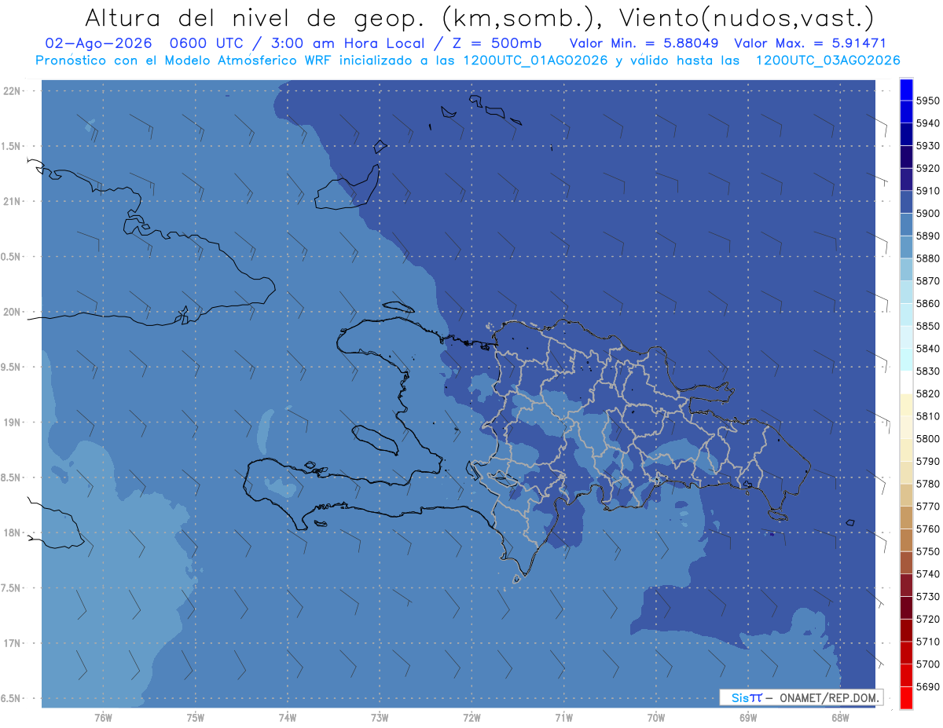The height and width of the screenshot is (728, 943).
Task: Click the colorbar value "5820"
Action: (927, 393)
